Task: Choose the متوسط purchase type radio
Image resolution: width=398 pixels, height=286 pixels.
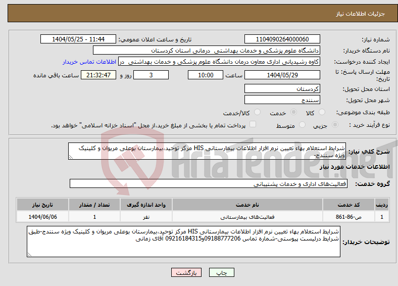Action: tap(303, 125)
